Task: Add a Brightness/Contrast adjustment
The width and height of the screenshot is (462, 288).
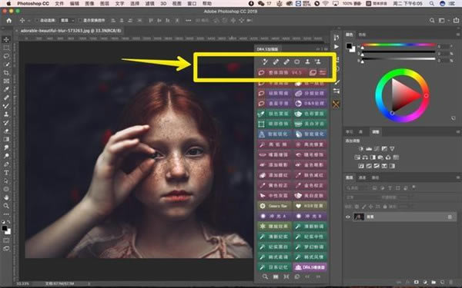Action: click(361, 149)
